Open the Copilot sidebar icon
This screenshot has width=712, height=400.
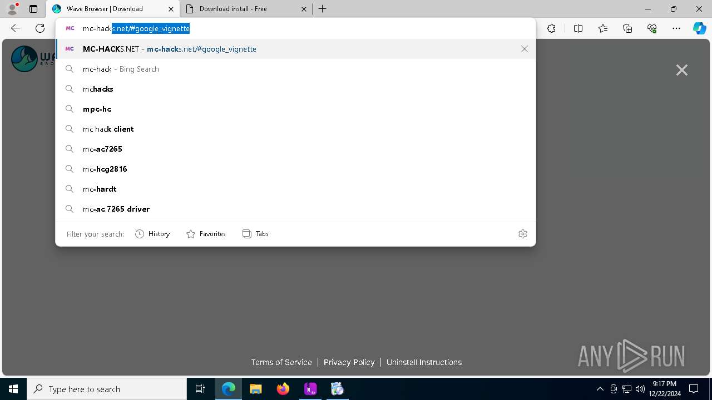point(700,28)
